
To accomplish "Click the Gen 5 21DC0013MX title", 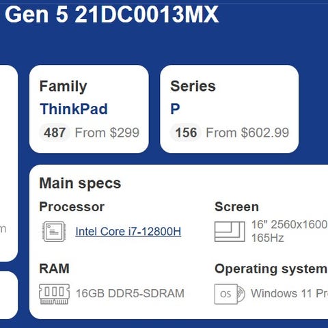I will tap(111, 14).
